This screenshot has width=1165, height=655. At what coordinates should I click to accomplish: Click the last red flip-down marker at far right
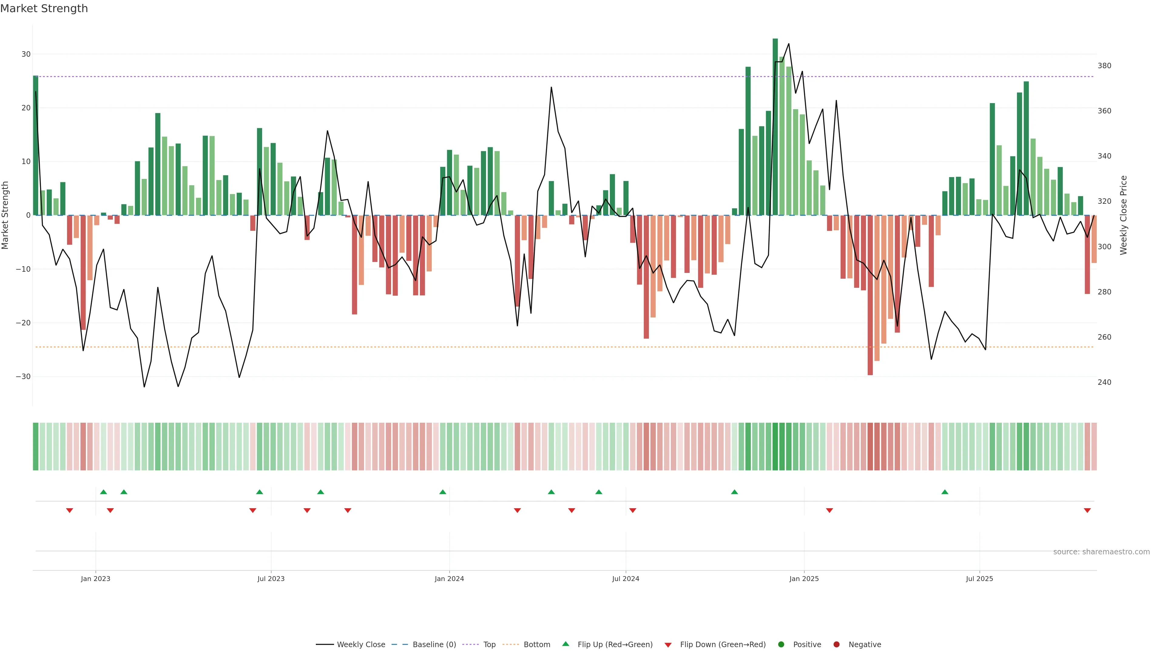[x=1087, y=510]
